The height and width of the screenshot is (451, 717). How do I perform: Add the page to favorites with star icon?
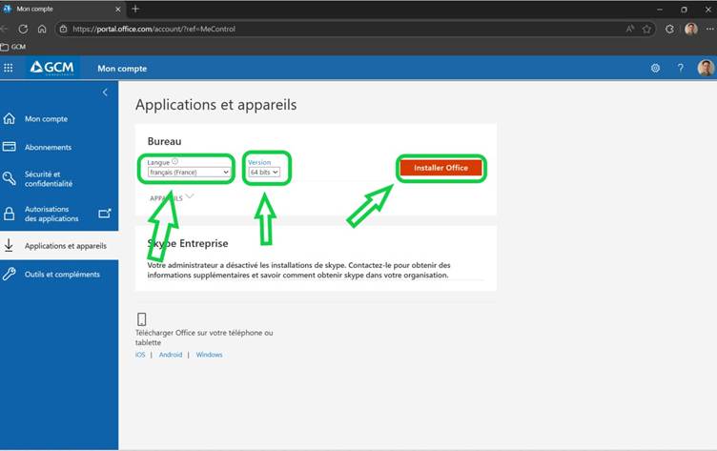point(646,29)
